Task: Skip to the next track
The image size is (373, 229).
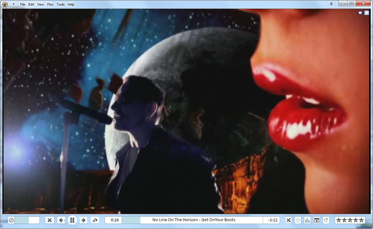Action: click(x=84, y=220)
